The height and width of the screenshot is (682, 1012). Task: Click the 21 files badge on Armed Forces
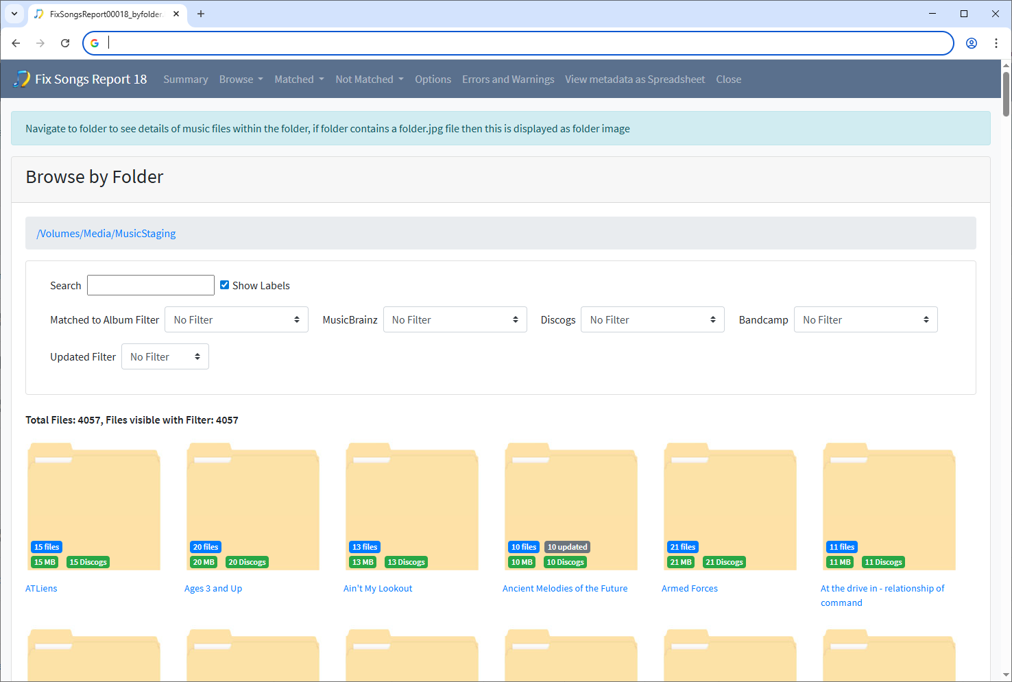(683, 547)
